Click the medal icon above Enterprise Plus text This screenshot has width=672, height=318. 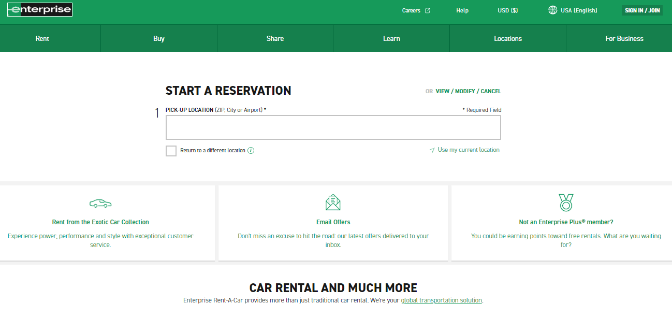pos(566,203)
